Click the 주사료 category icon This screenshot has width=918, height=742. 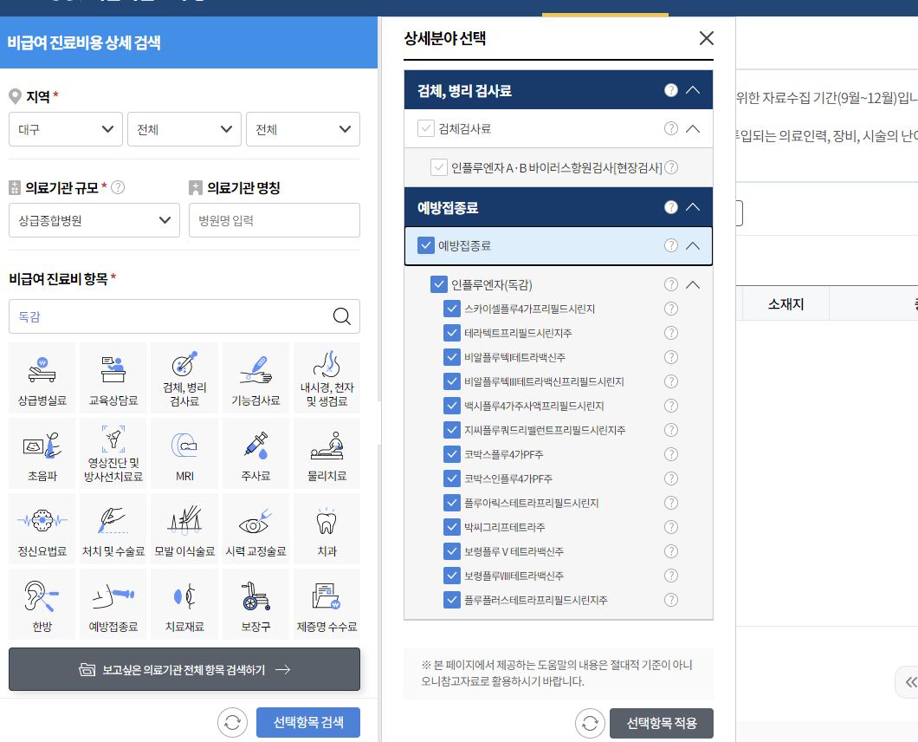(255, 452)
